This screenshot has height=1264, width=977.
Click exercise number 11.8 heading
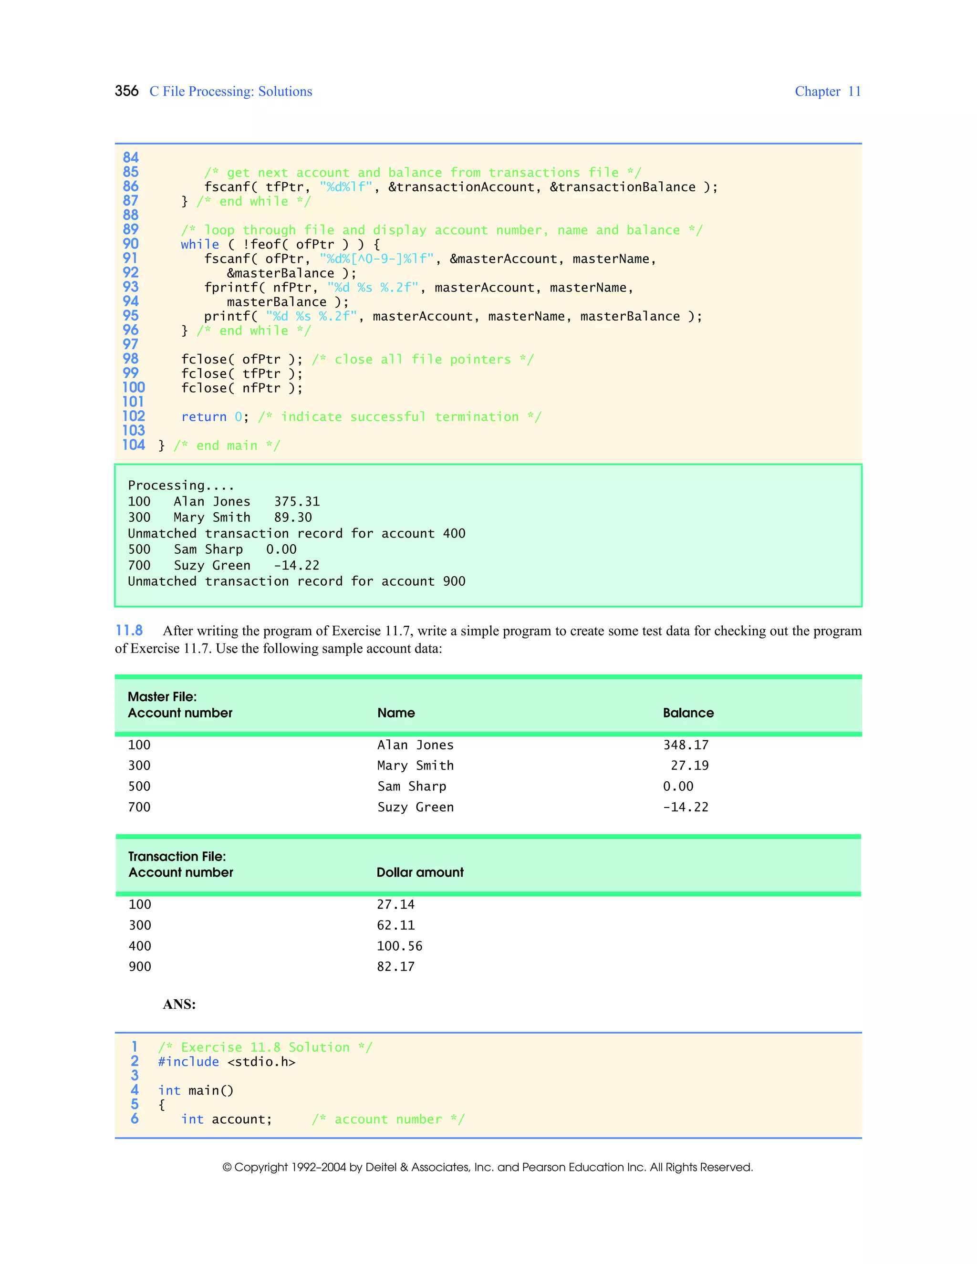129,630
